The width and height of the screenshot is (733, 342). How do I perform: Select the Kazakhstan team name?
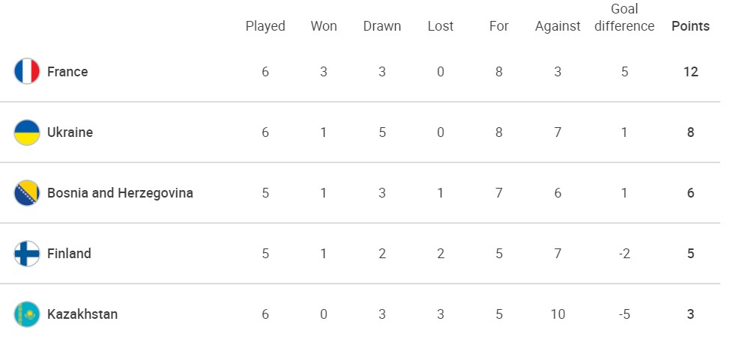pyautogui.click(x=82, y=314)
